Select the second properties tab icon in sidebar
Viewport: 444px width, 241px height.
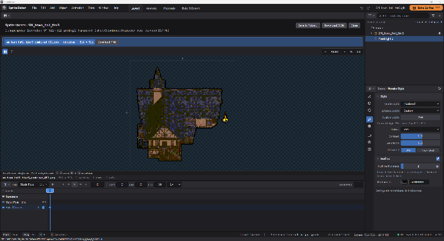click(x=369, y=104)
